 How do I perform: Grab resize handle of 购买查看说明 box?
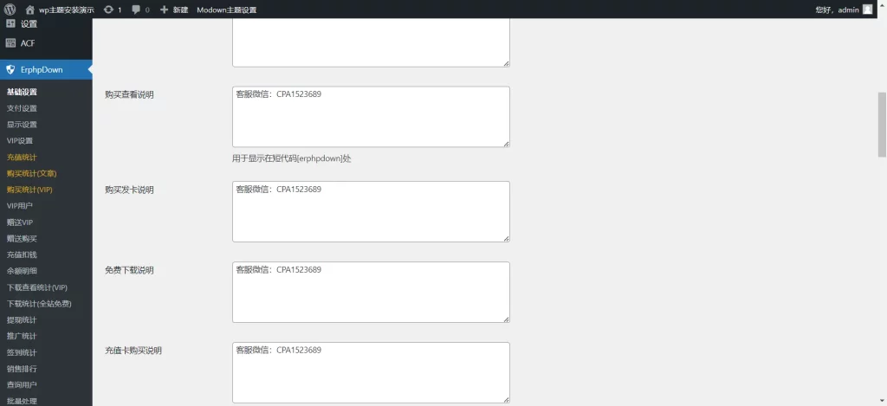pyautogui.click(x=506, y=144)
